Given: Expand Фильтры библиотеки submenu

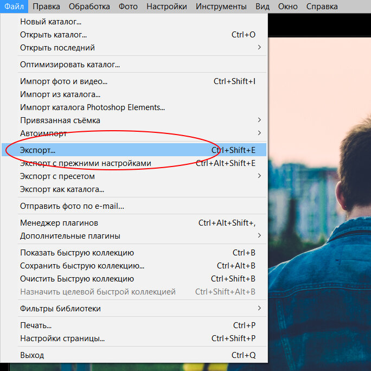Looking at the screenshot, I should tap(134, 308).
